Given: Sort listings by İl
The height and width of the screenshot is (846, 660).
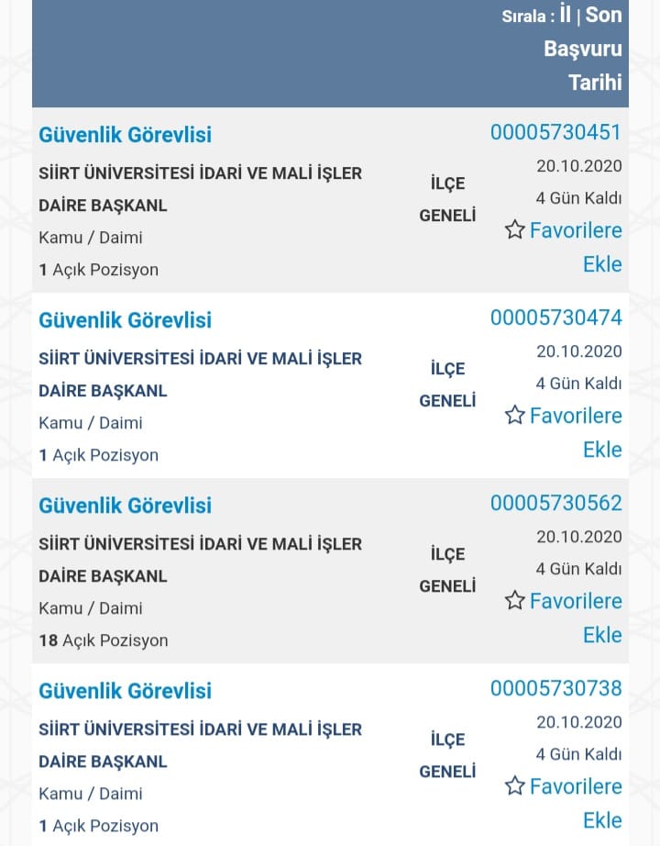Looking at the screenshot, I should (565, 15).
